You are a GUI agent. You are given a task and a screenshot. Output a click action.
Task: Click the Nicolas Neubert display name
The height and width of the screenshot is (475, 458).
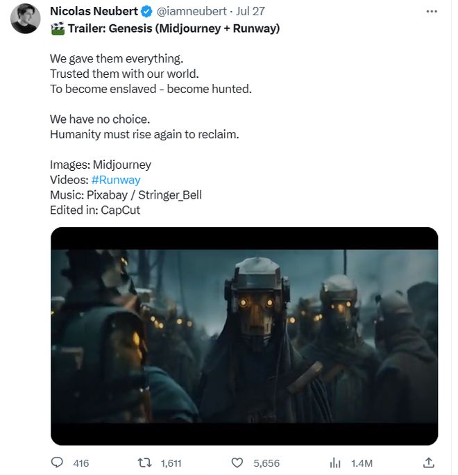[x=94, y=12]
